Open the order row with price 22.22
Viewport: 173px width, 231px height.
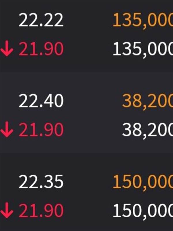tap(86, 35)
